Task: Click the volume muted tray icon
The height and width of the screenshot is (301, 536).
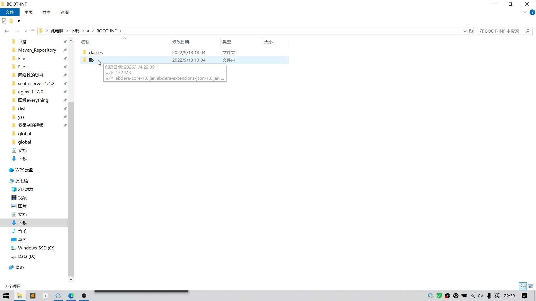Action: (481, 296)
